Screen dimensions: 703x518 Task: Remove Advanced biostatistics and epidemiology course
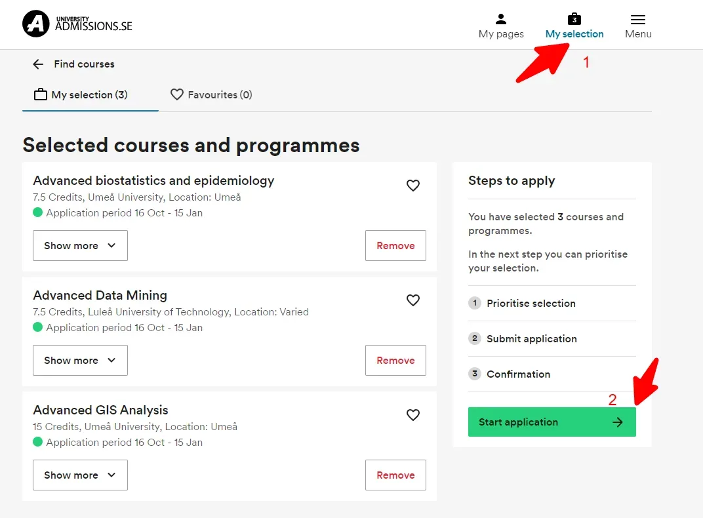395,246
